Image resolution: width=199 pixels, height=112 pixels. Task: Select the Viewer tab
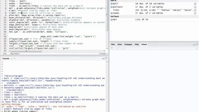pos(144,44)
